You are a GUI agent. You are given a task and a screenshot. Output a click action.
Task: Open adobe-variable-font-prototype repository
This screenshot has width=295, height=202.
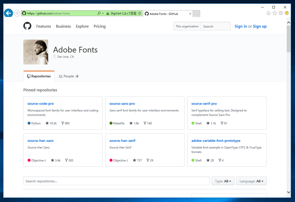216,140
